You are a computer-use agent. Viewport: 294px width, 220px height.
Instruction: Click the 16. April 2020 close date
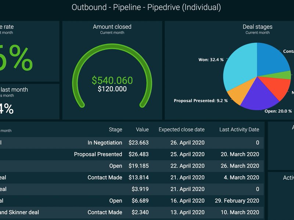(187, 201)
